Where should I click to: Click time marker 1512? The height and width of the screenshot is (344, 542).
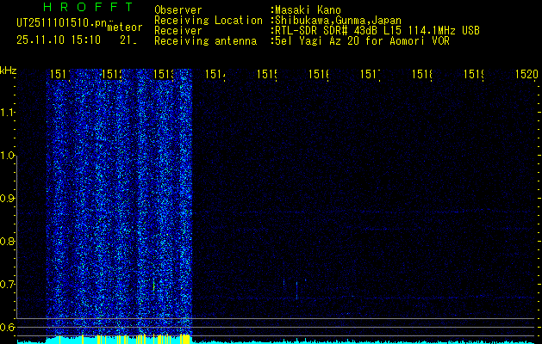pyautogui.click(x=112, y=74)
